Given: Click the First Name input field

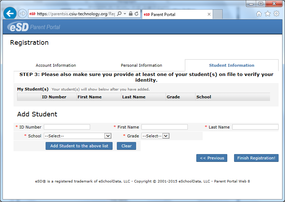Looking at the screenshot, I should (x=165, y=127).
